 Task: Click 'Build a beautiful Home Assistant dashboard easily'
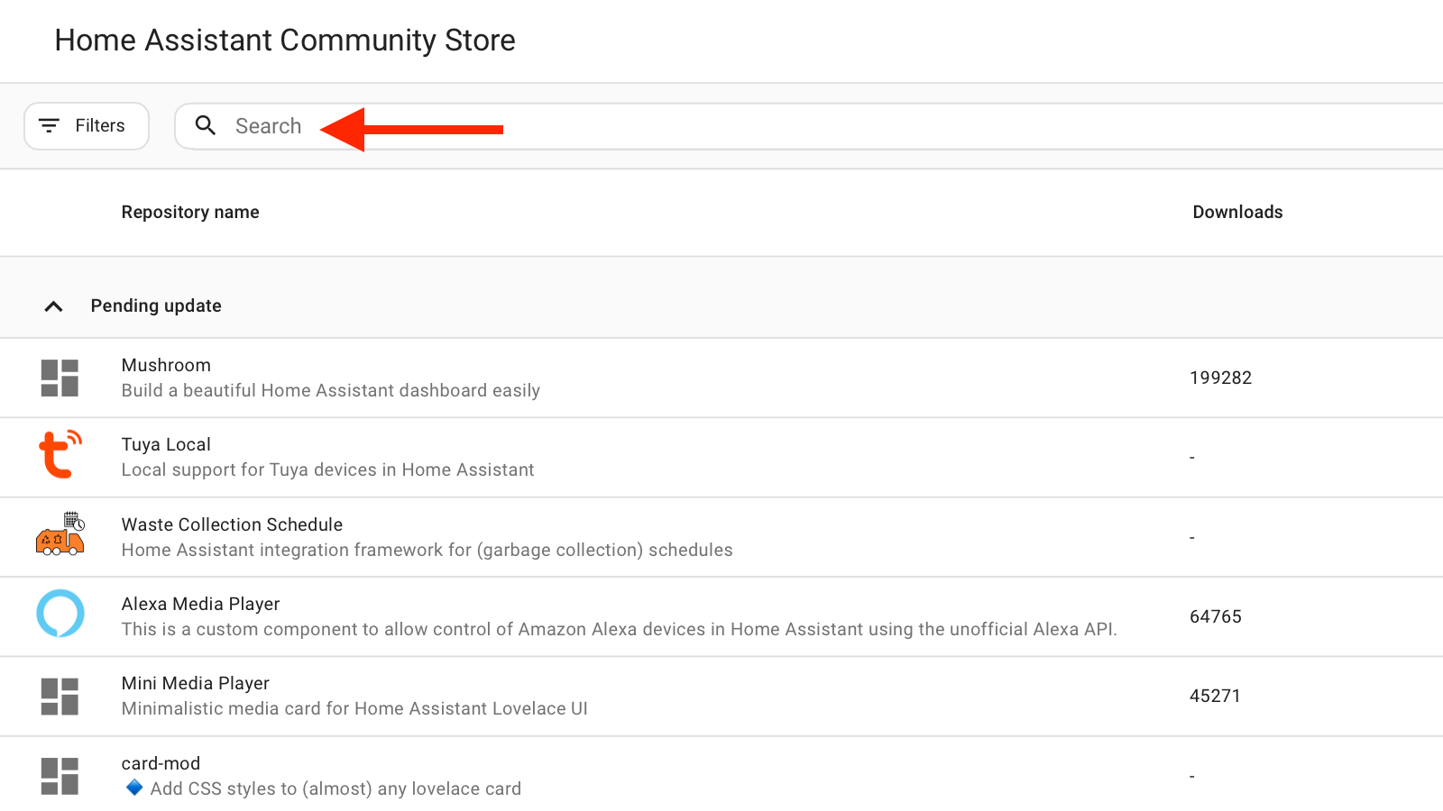click(331, 390)
